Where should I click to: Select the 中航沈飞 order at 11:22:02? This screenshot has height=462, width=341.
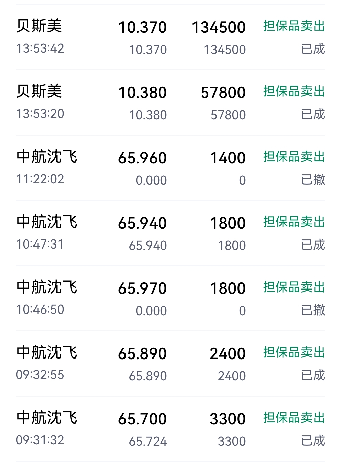170,168
